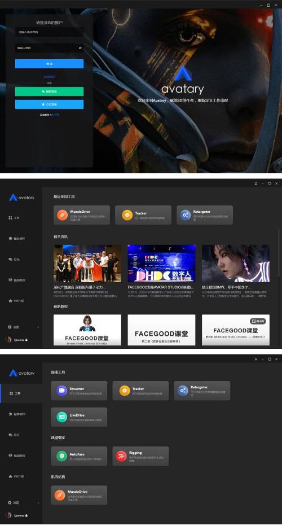The width and height of the screenshot is (282, 530).
Task: Open news title FACEGOOD发布AVATAR STUDIO
Action: point(161,287)
